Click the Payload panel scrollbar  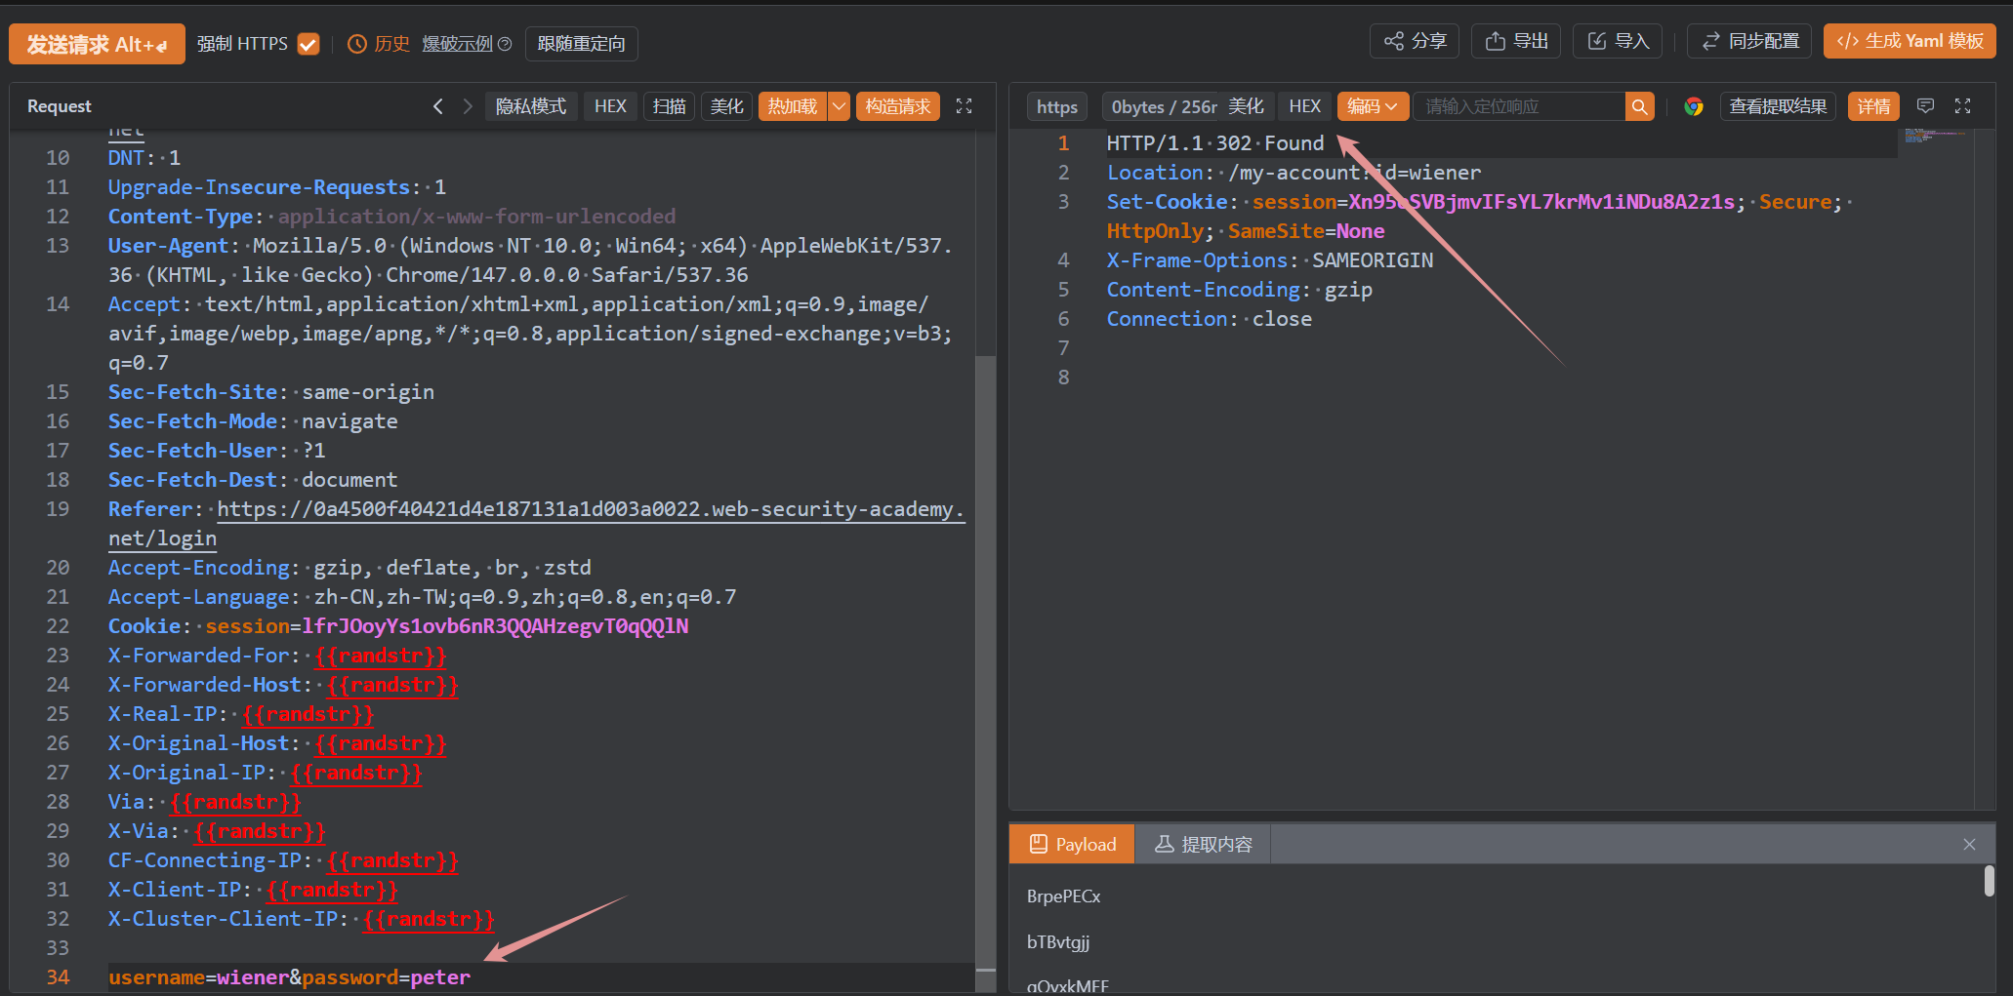tap(1990, 881)
